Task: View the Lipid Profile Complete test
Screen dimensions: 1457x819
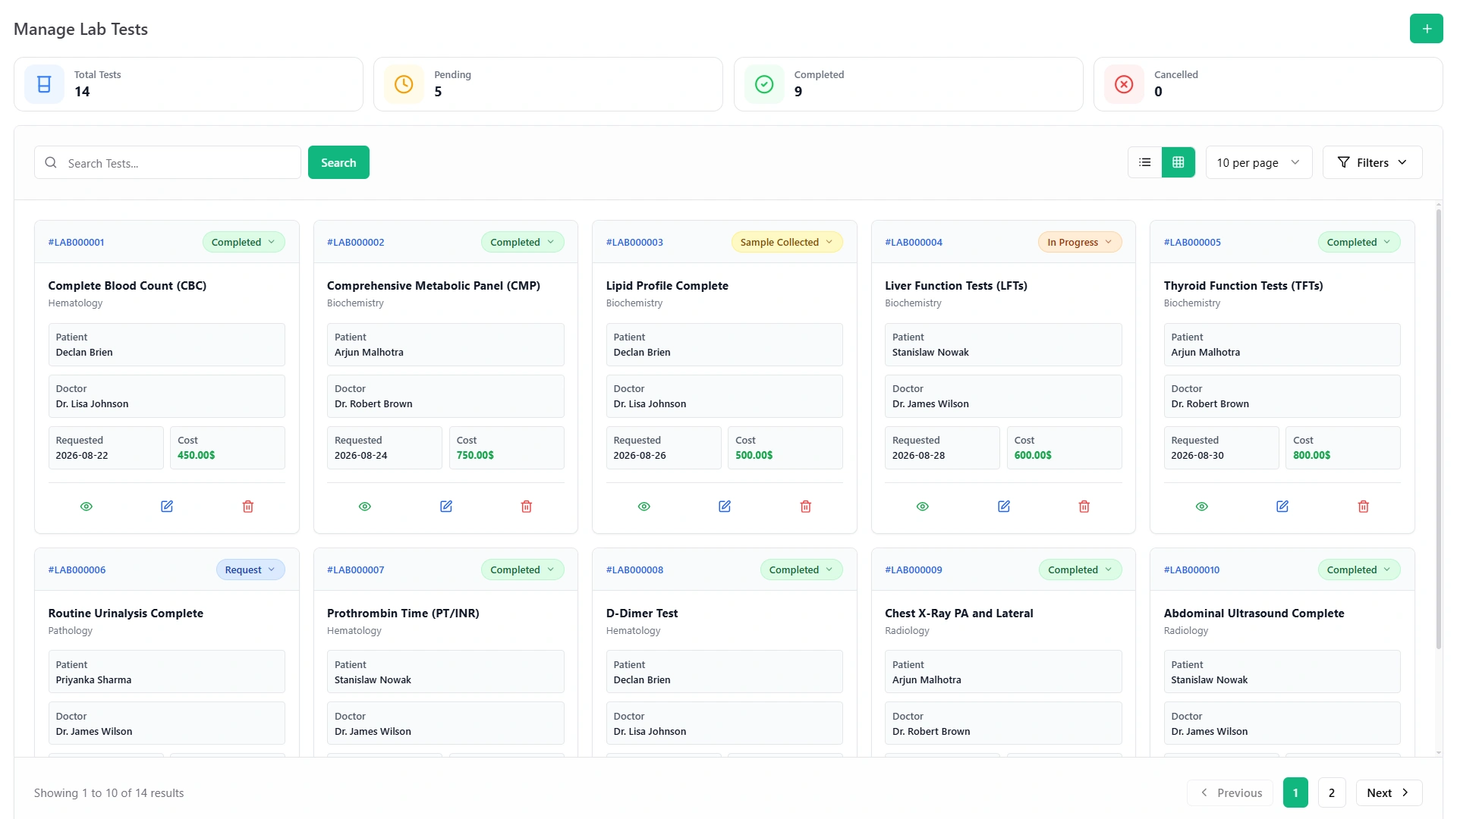Action: (x=644, y=507)
